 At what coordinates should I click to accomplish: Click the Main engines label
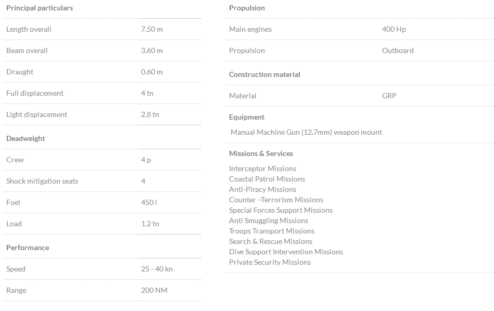click(250, 29)
